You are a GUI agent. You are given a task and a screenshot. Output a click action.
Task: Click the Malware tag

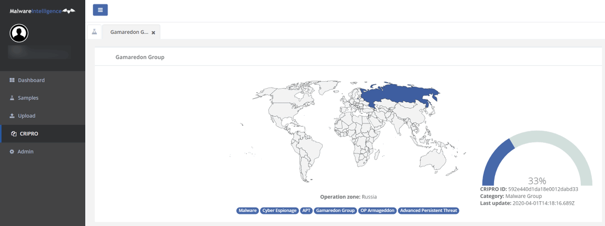pyautogui.click(x=248, y=210)
